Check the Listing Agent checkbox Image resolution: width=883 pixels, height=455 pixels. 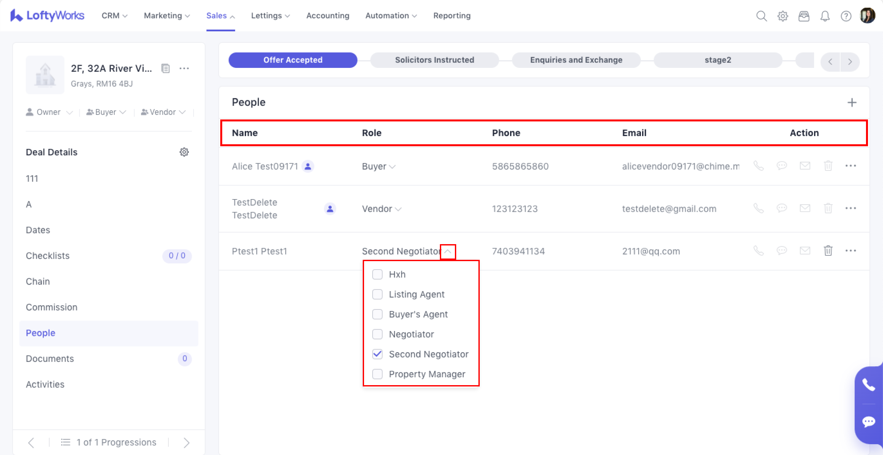tap(377, 294)
